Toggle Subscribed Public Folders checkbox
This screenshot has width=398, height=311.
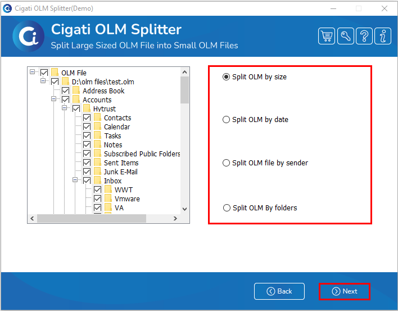(x=87, y=154)
